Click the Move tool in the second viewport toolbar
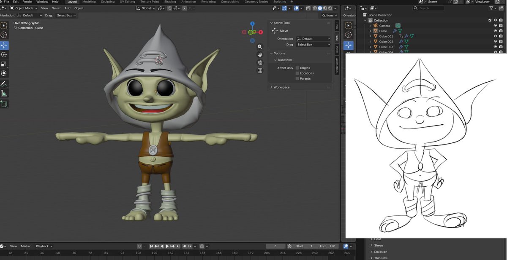 pyautogui.click(x=349, y=46)
